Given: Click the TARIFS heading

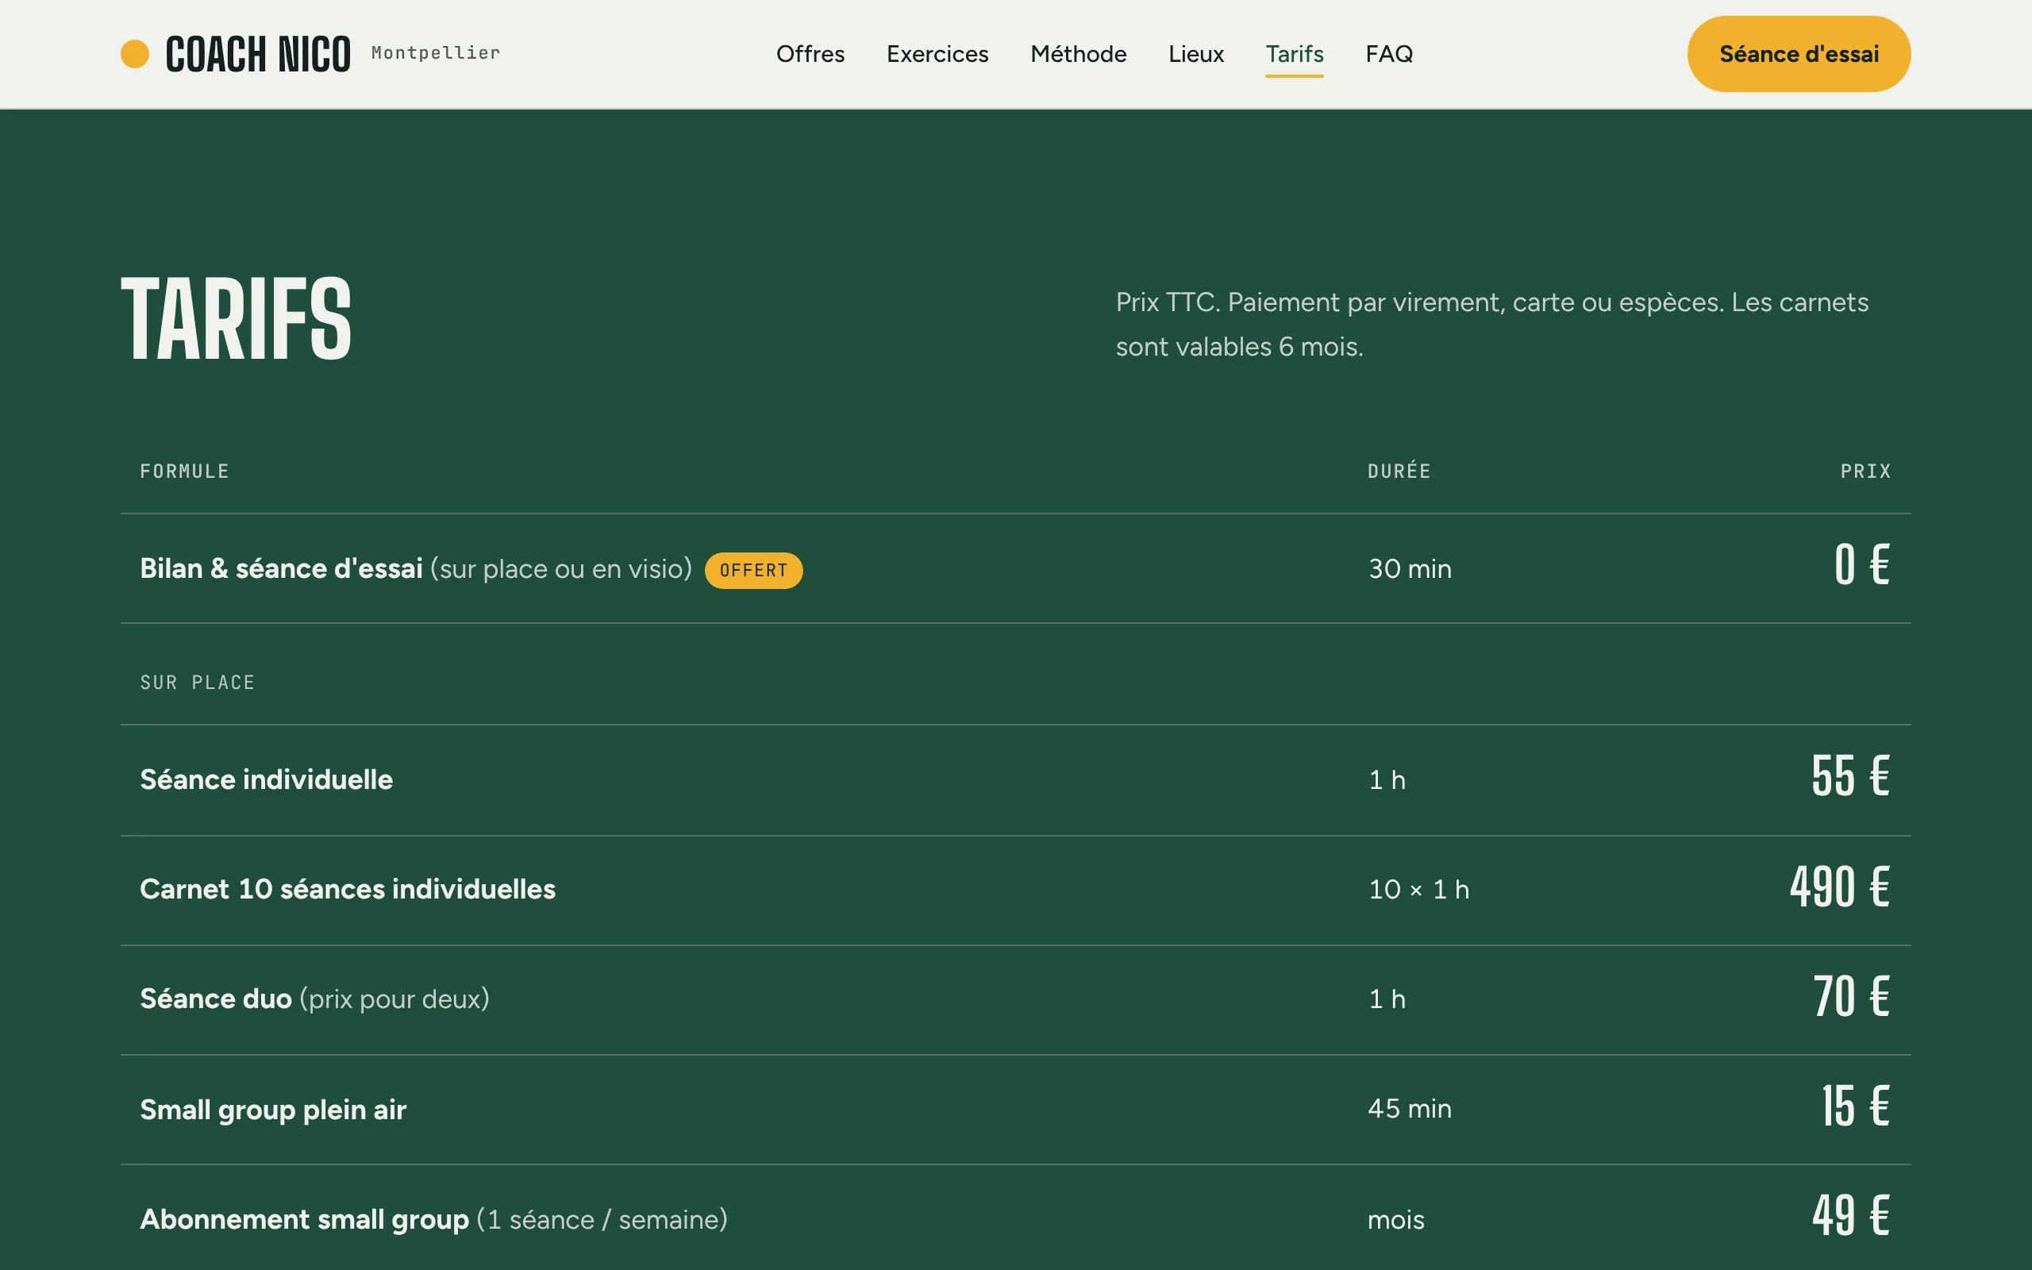Looking at the screenshot, I should coord(236,319).
